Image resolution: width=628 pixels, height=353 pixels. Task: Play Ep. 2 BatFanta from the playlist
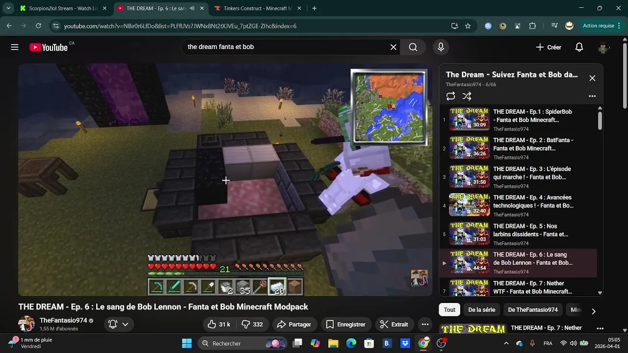(518, 148)
